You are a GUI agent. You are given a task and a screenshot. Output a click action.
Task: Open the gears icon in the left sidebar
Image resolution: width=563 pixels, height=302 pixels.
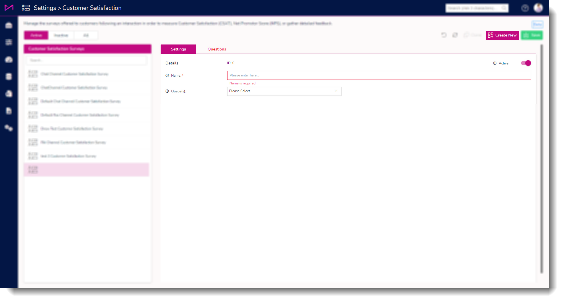[9, 128]
